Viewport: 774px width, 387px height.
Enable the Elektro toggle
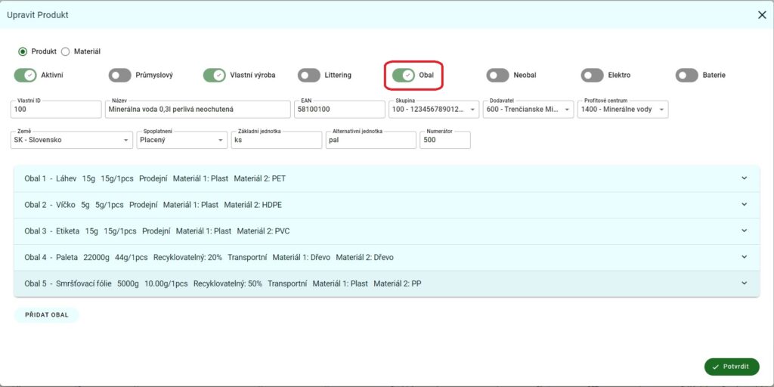pyautogui.click(x=592, y=76)
